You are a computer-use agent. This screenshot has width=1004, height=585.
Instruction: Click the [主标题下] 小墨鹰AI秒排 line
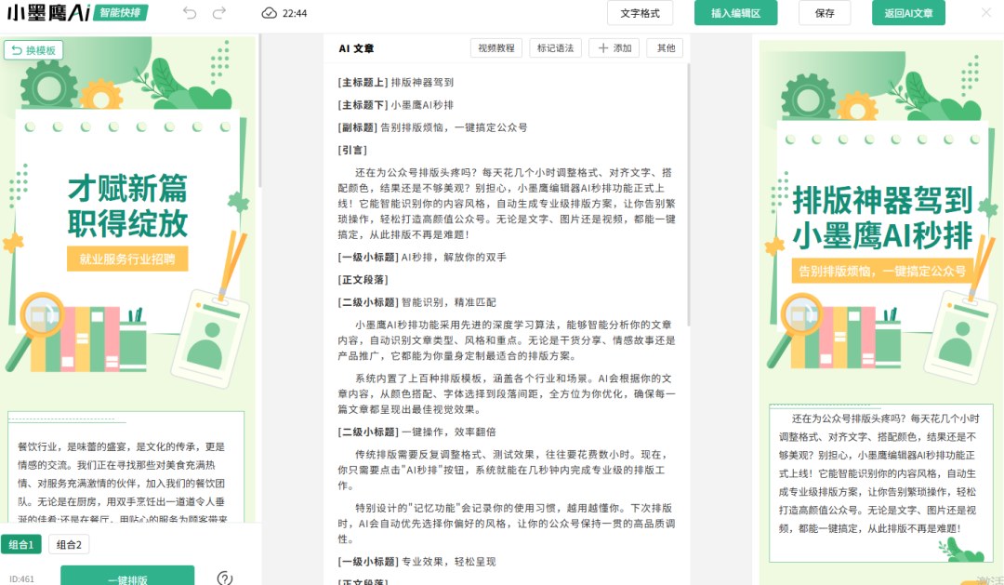tap(396, 105)
